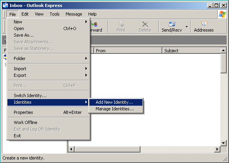Click the Outlook Express title bar icon
This screenshot has height=163, width=229.
(5, 5)
